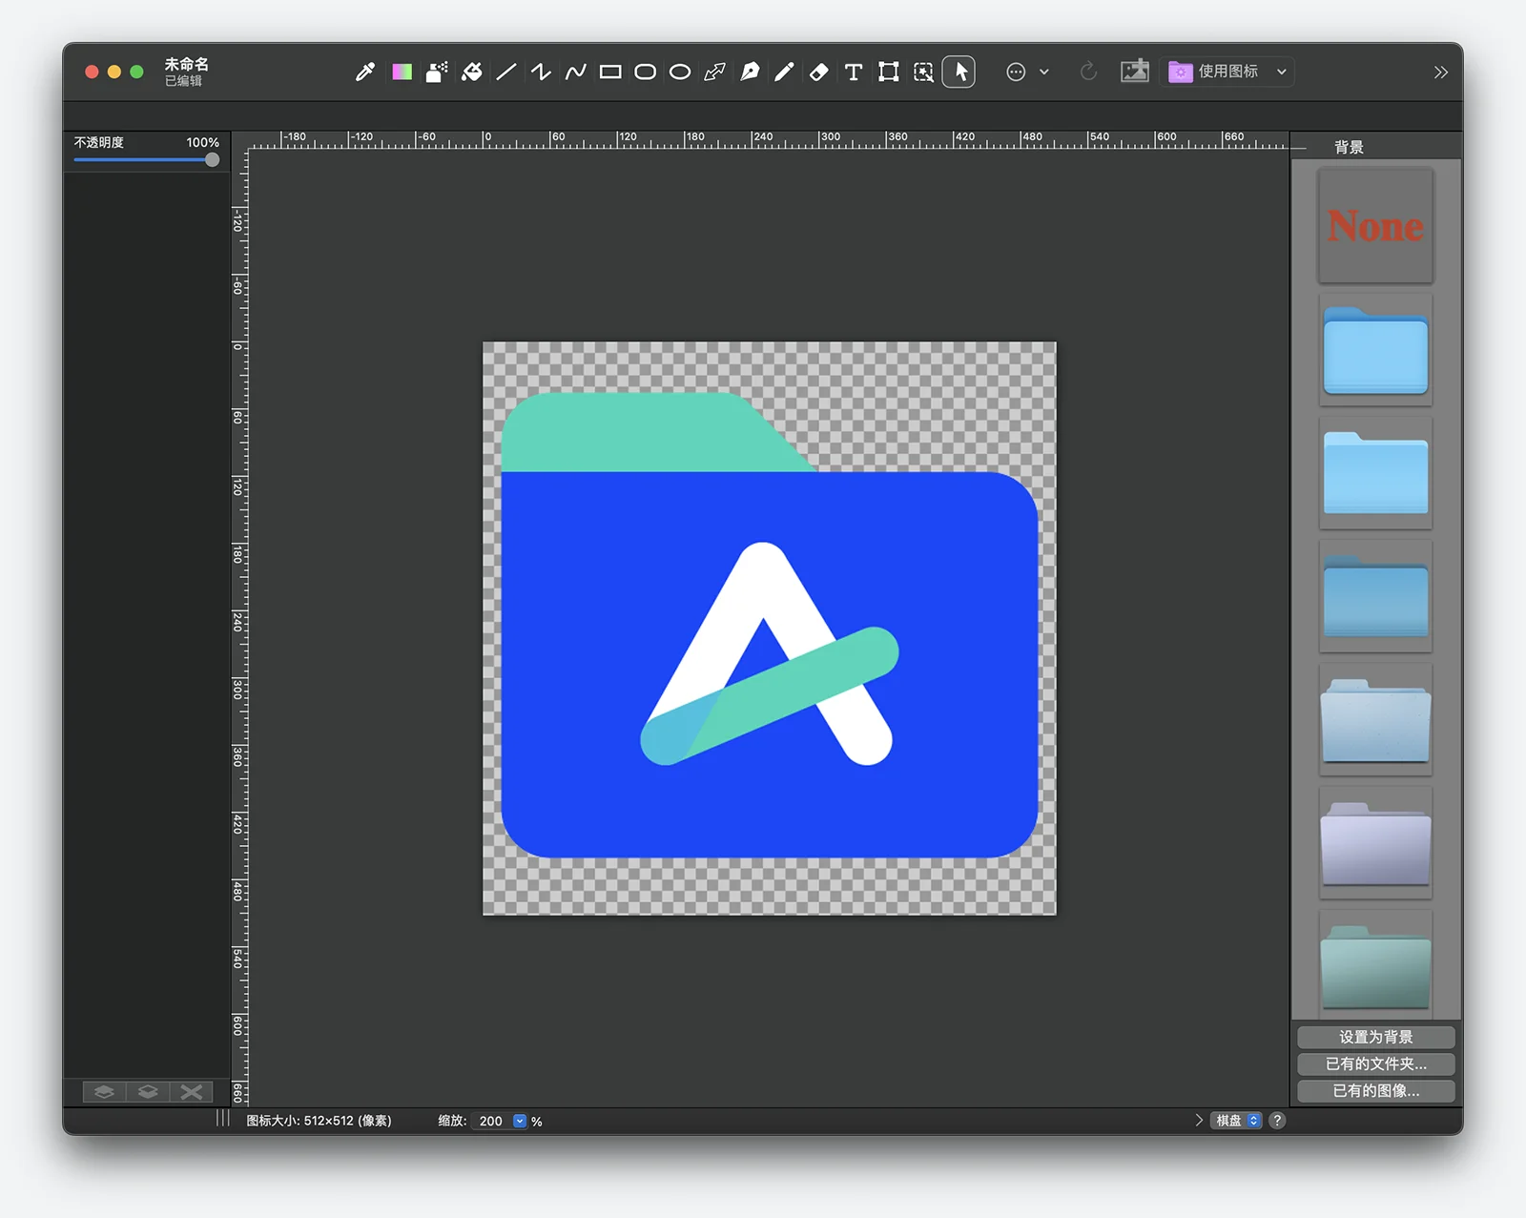The height and width of the screenshot is (1218, 1526).
Task: Select the marquee selection tool
Action: pos(923,72)
